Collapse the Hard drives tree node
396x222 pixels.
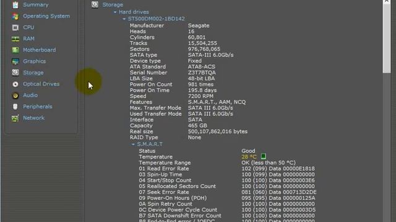click(x=115, y=12)
